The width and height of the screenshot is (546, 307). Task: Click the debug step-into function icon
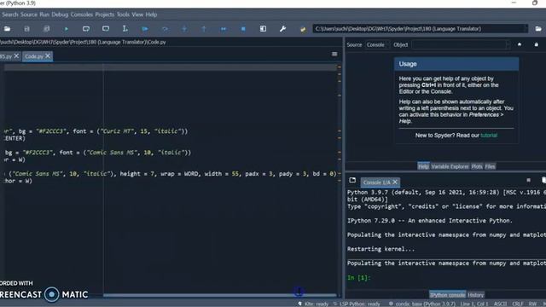(184, 29)
